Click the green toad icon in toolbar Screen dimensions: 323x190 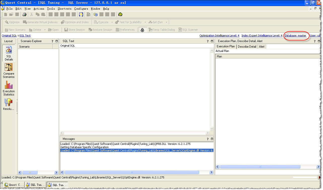(120, 14)
